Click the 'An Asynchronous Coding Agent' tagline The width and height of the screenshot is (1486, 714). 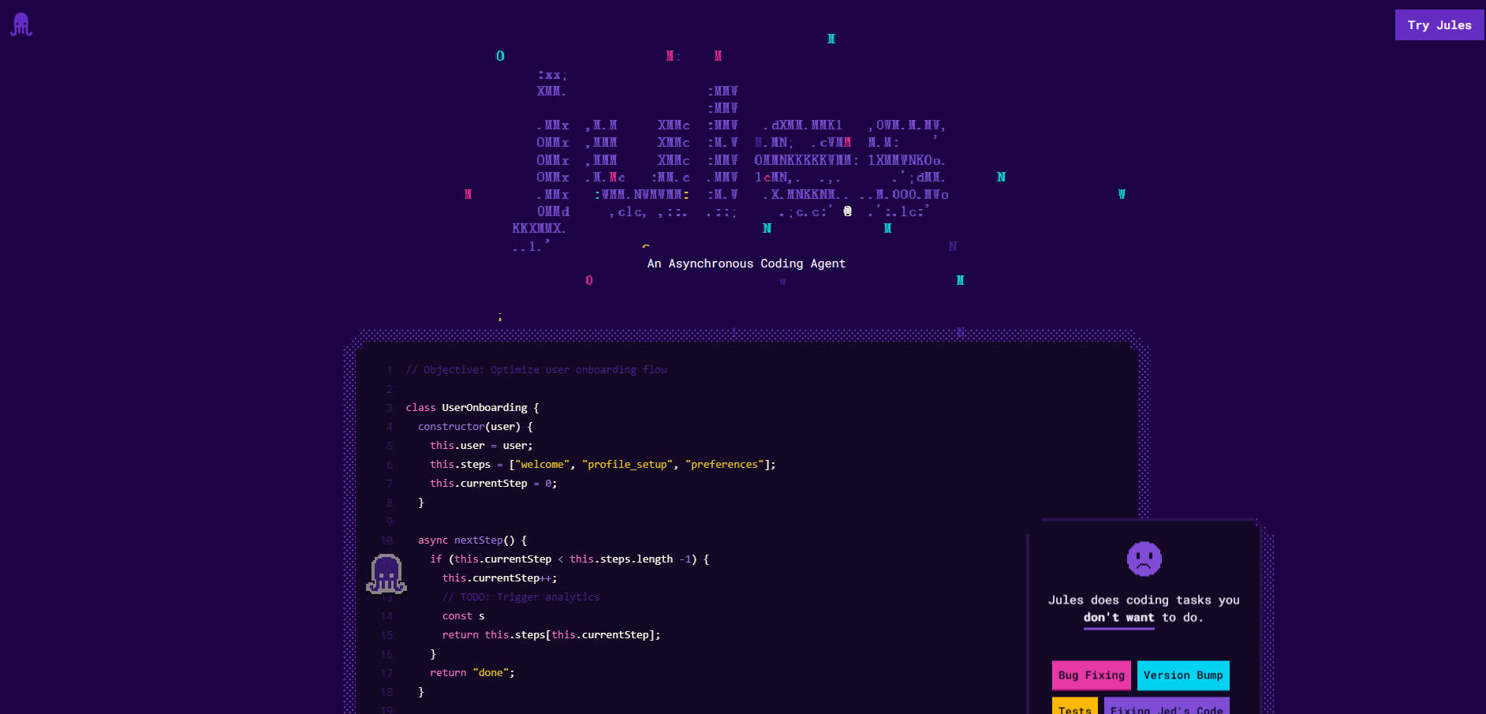tap(745, 264)
